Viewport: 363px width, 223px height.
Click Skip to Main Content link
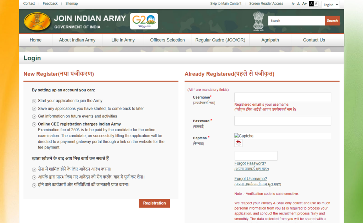point(226,4)
